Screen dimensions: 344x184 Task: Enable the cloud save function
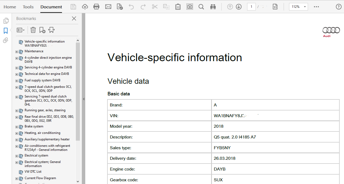85,7
